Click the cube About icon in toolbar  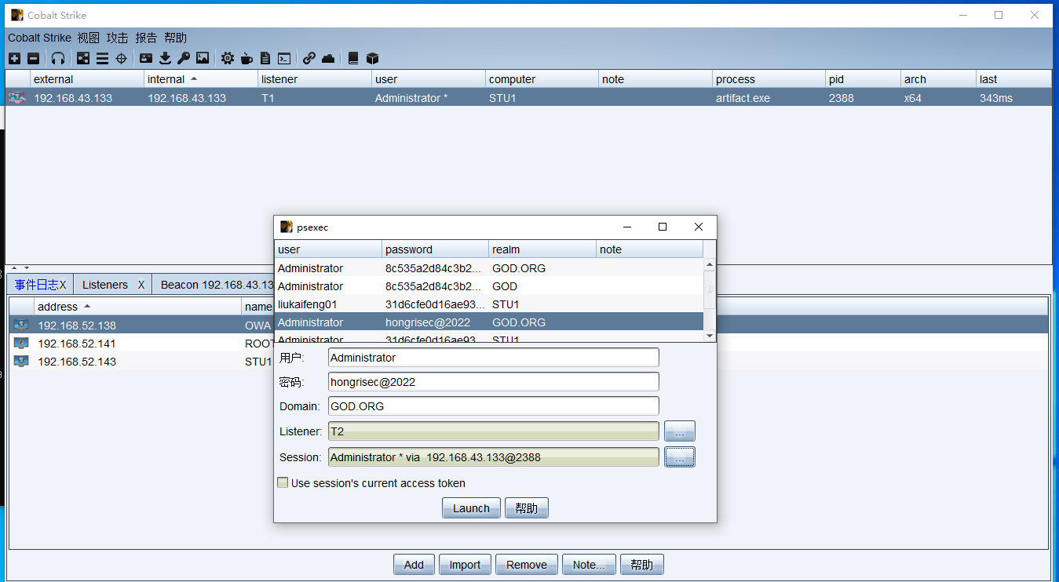(373, 58)
